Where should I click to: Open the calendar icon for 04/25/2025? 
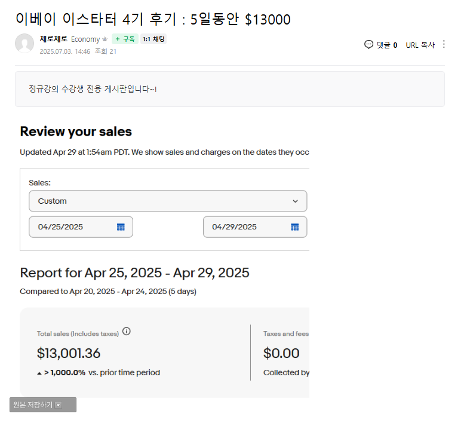pyautogui.click(x=121, y=227)
